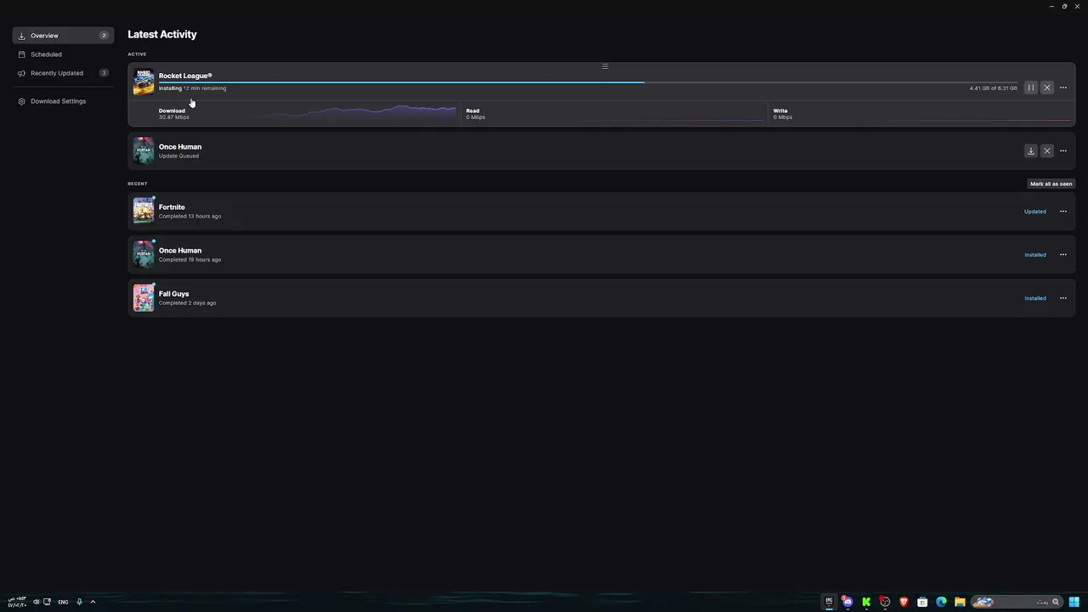Click the 'Update Queued' status text
The image size is (1088, 612).
click(178, 156)
